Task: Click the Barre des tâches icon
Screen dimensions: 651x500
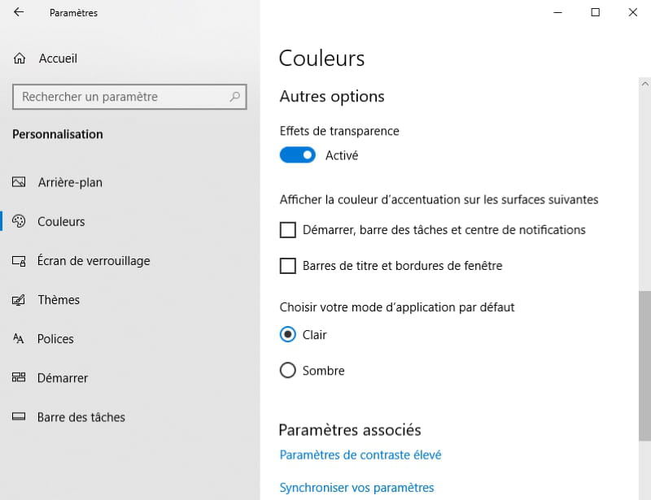Action: click(x=20, y=417)
